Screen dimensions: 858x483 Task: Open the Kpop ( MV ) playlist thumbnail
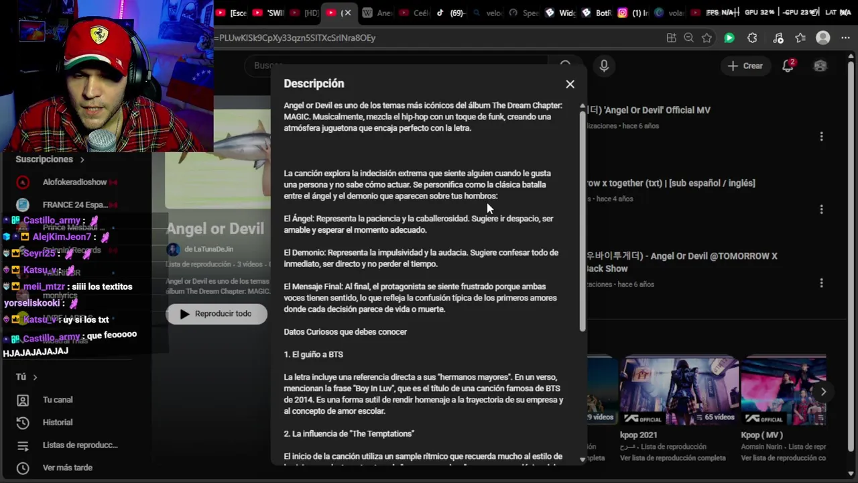(783, 391)
